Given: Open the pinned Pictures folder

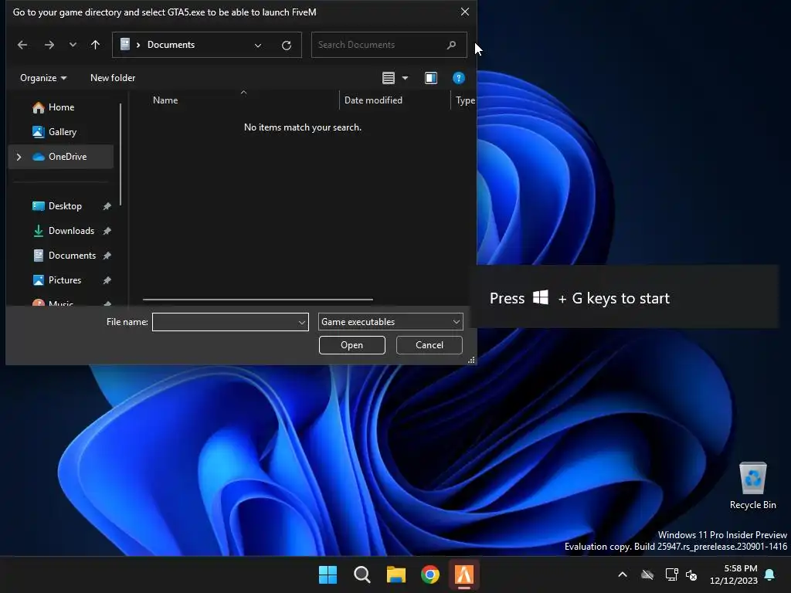Looking at the screenshot, I should [64, 280].
